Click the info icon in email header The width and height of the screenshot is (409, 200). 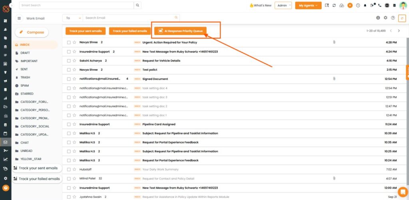(378, 18)
